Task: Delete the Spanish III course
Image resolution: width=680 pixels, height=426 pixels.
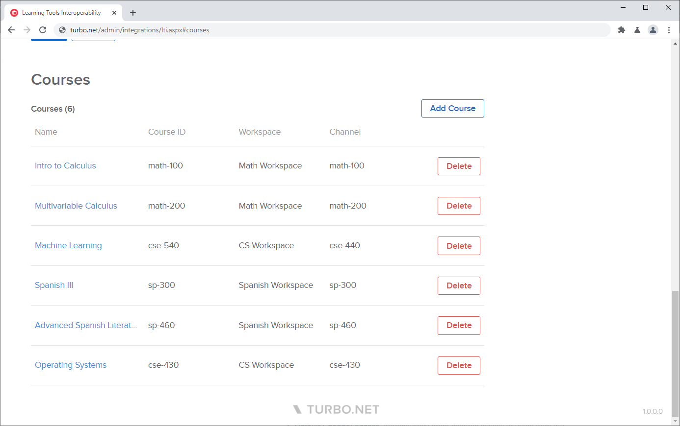Action: 459,285
